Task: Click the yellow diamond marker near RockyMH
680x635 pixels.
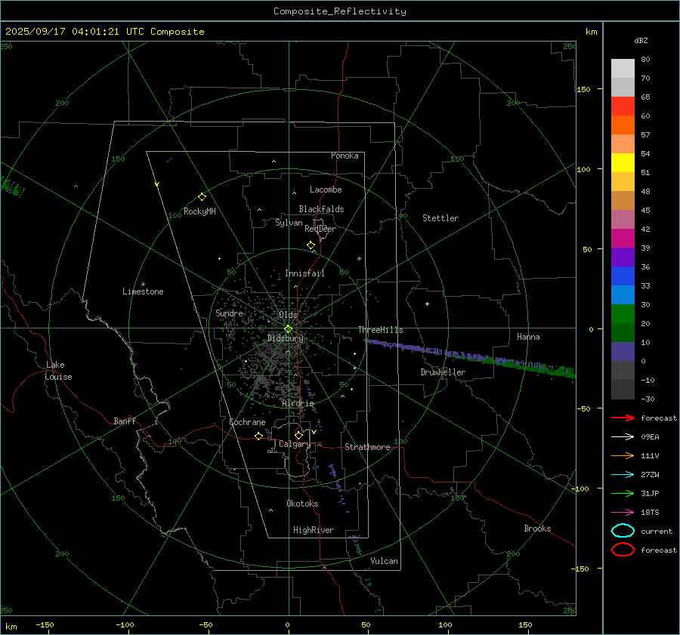Action: click(x=202, y=196)
